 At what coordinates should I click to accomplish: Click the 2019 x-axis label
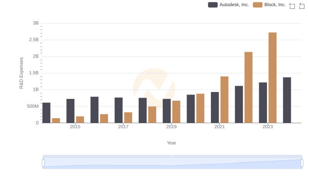tap(171, 127)
